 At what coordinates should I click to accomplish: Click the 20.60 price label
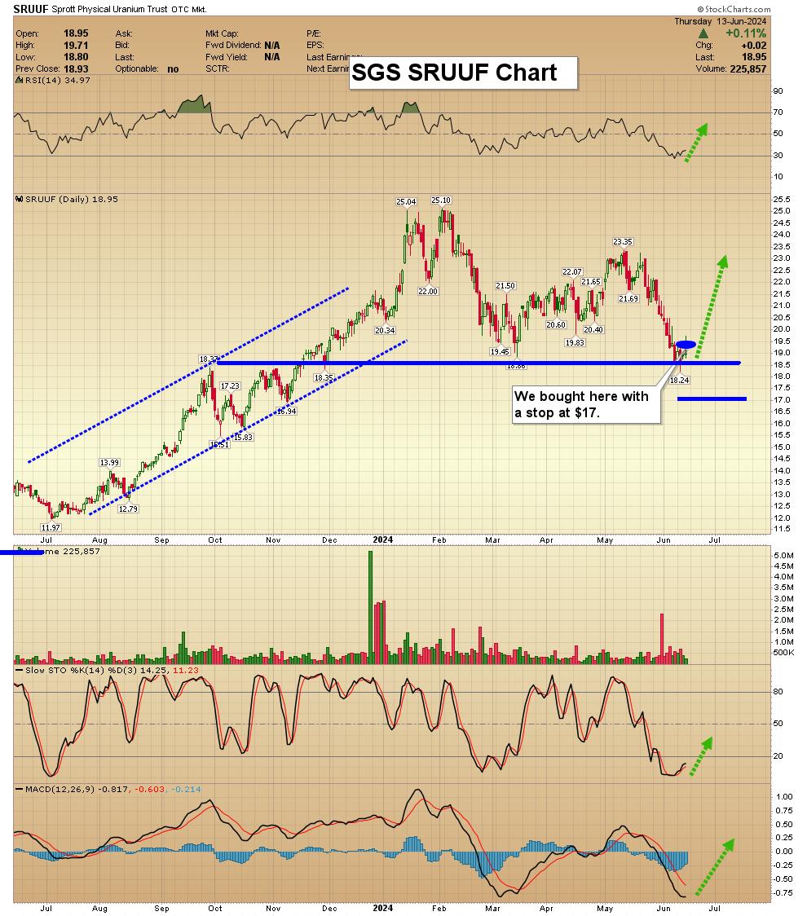point(556,325)
